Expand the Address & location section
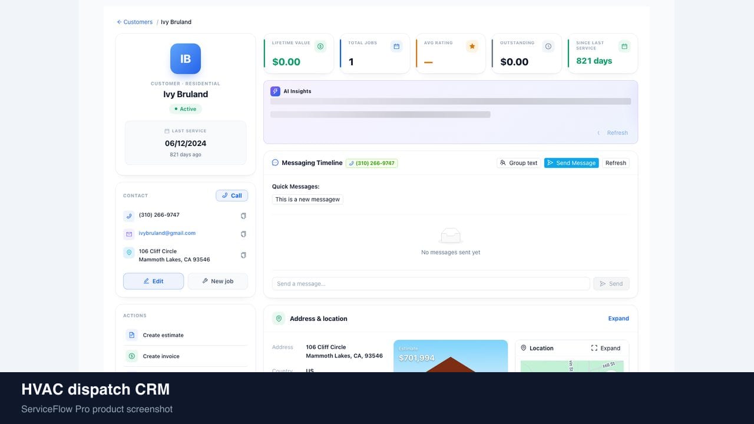Screen dimensions: 754x424 click(619, 319)
